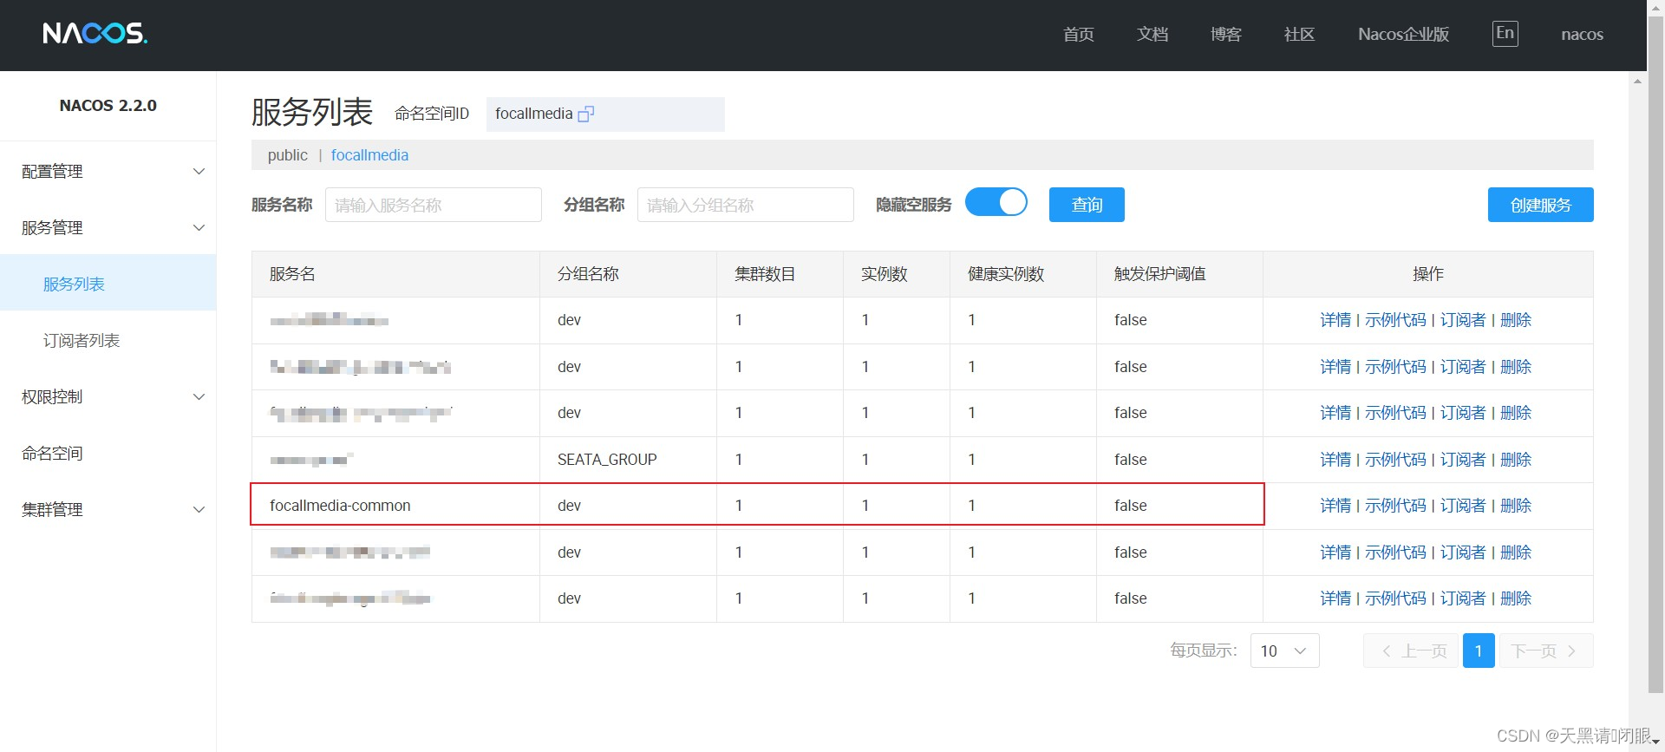Open 示例代码 for the SEATA_GROUP service

click(x=1395, y=460)
